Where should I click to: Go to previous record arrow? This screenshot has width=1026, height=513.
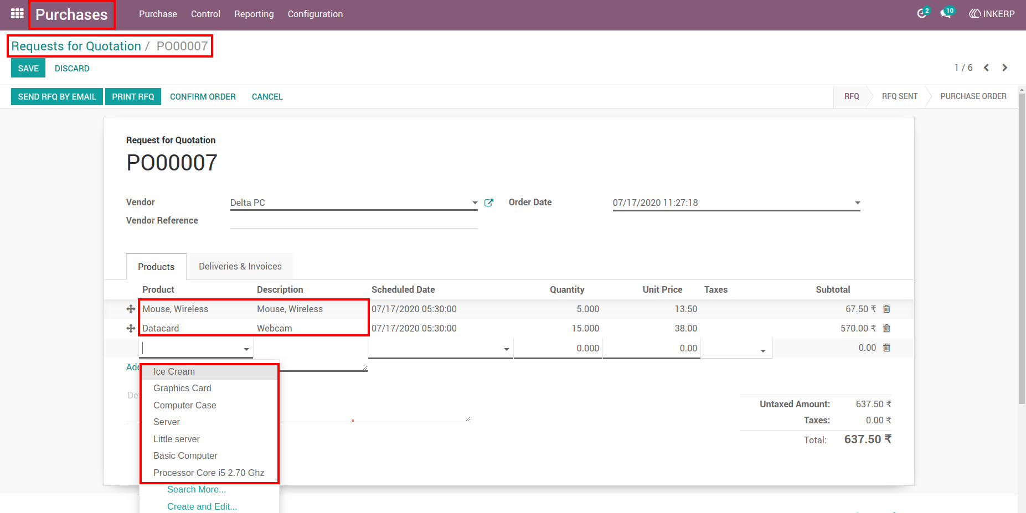pyautogui.click(x=986, y=68)
